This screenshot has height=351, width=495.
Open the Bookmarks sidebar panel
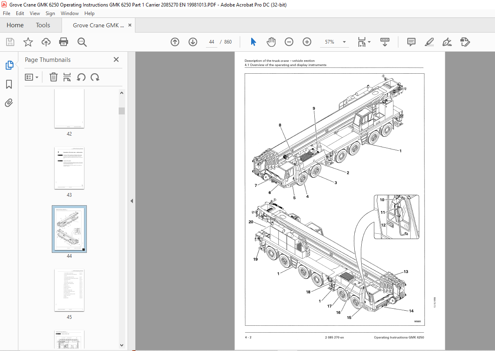click(x=9, y=84)
